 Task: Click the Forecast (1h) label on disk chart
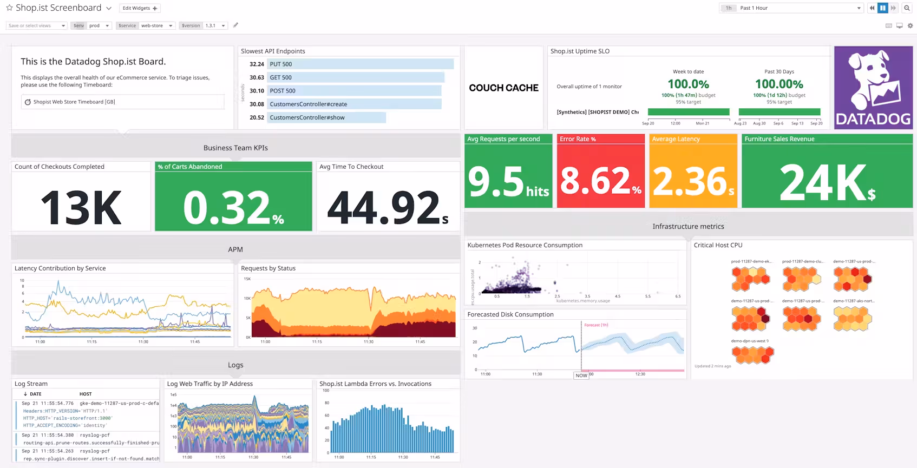point(596,325)
